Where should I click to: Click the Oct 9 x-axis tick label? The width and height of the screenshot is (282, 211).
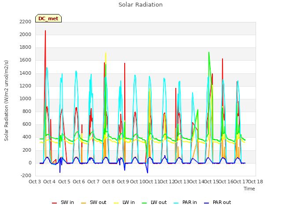pyautogui.click(x=123, y=182)
